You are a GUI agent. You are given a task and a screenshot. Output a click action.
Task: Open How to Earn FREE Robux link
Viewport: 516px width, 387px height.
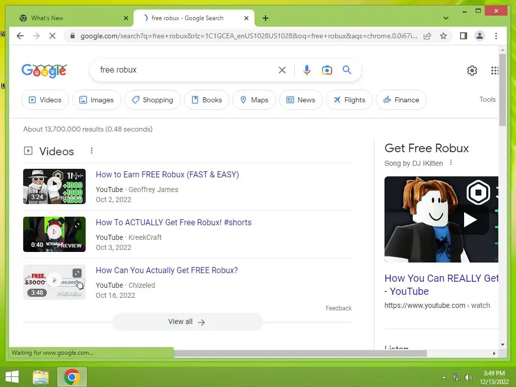pyautogui.click(x=167, y=174)
